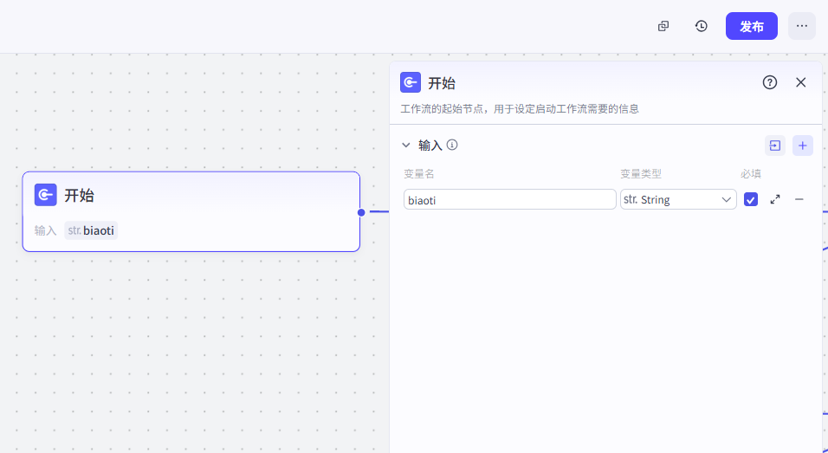Add a new input variable with plus
Screen dimensions: 828x453
coord(803,146)
